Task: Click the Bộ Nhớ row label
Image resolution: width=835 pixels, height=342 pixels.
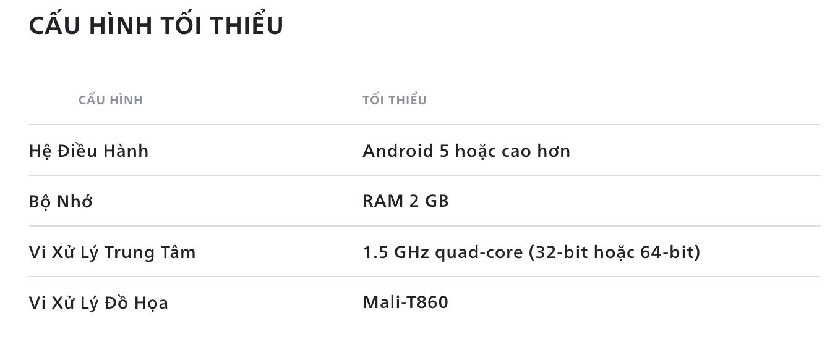Action: click(61, 201)
